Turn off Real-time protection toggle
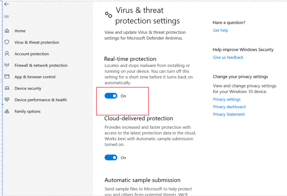 point(111,96)
